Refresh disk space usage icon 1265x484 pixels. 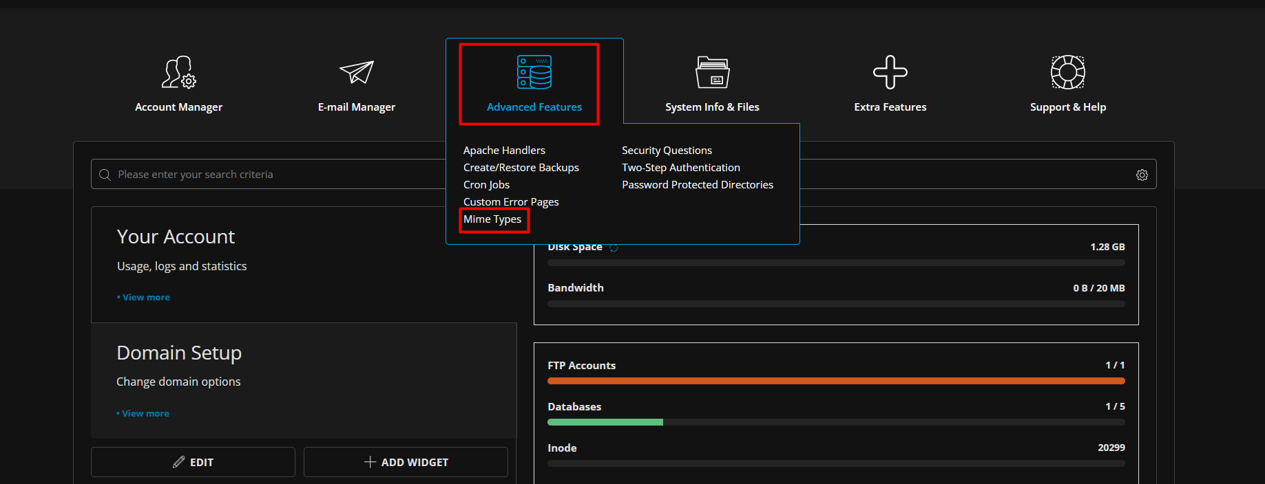614,247
